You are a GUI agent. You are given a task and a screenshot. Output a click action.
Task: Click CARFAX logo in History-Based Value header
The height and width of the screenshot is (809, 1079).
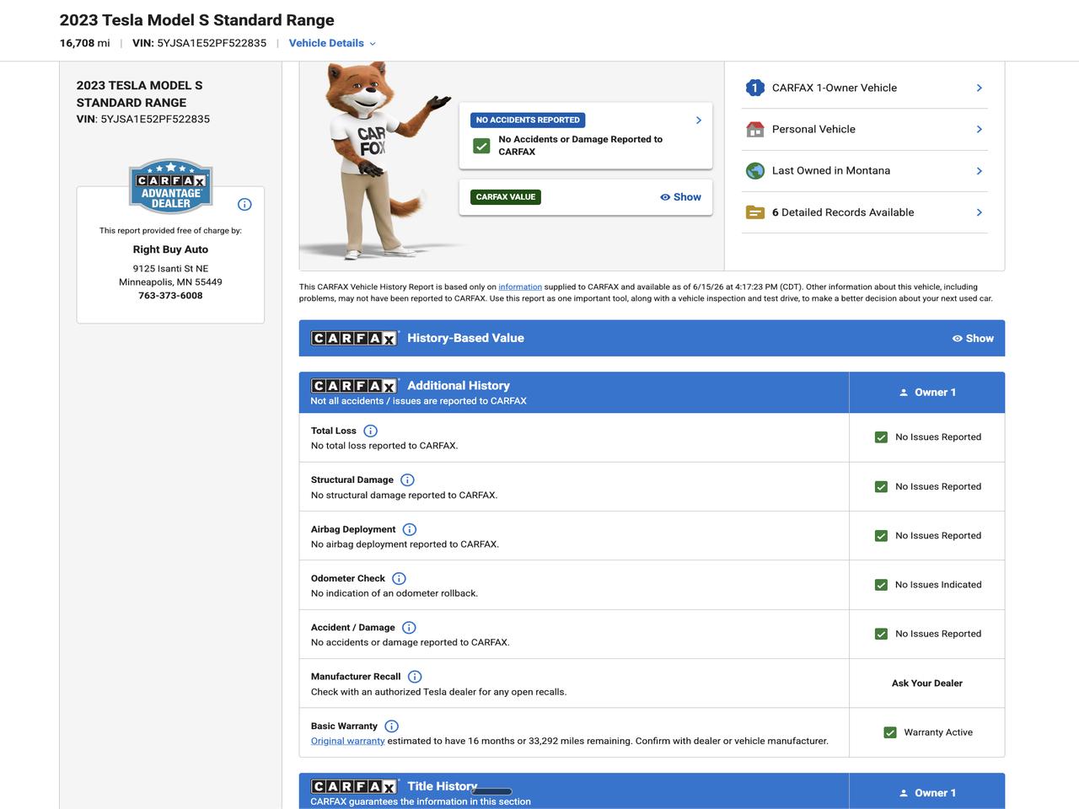[x=354, y=338]
